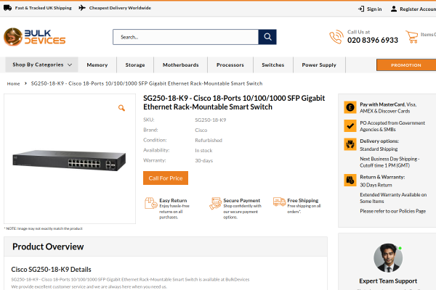Click the Easy Return box icon
The height and width of the screenshot is (290, 436).
151,203
